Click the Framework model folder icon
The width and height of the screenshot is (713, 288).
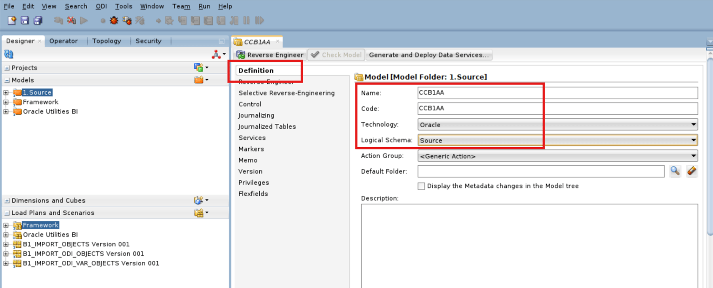tap(17, 102)
